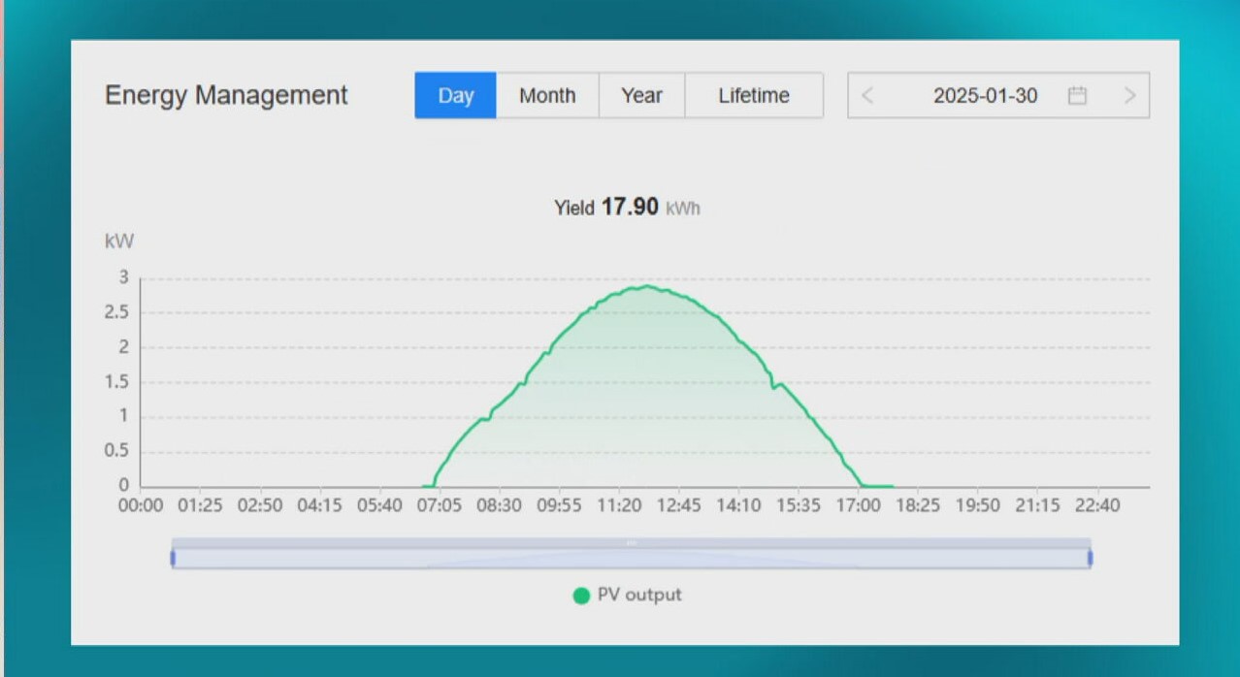This screenshot has width=1240, height=677.
Task: Switch to the Day tab
Action: [455, 96]
